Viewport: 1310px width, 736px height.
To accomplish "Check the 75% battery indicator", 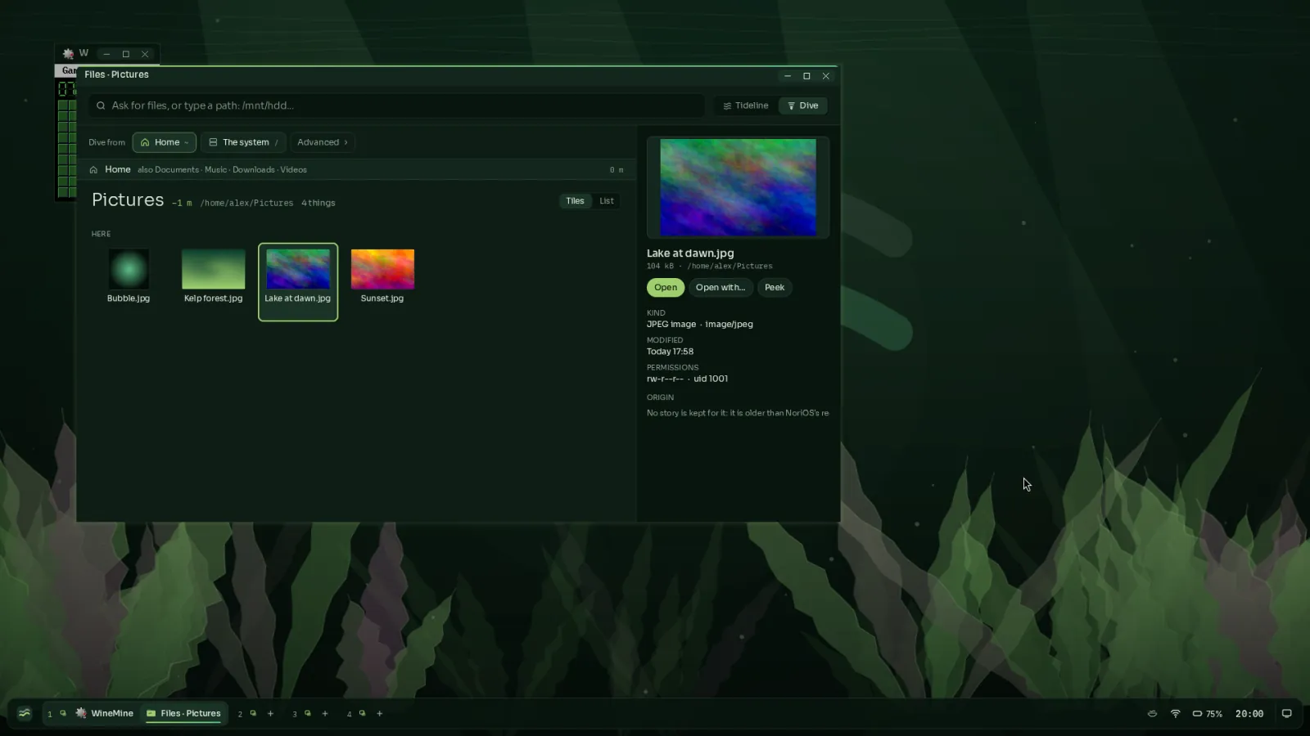I will coord(1207,713).
